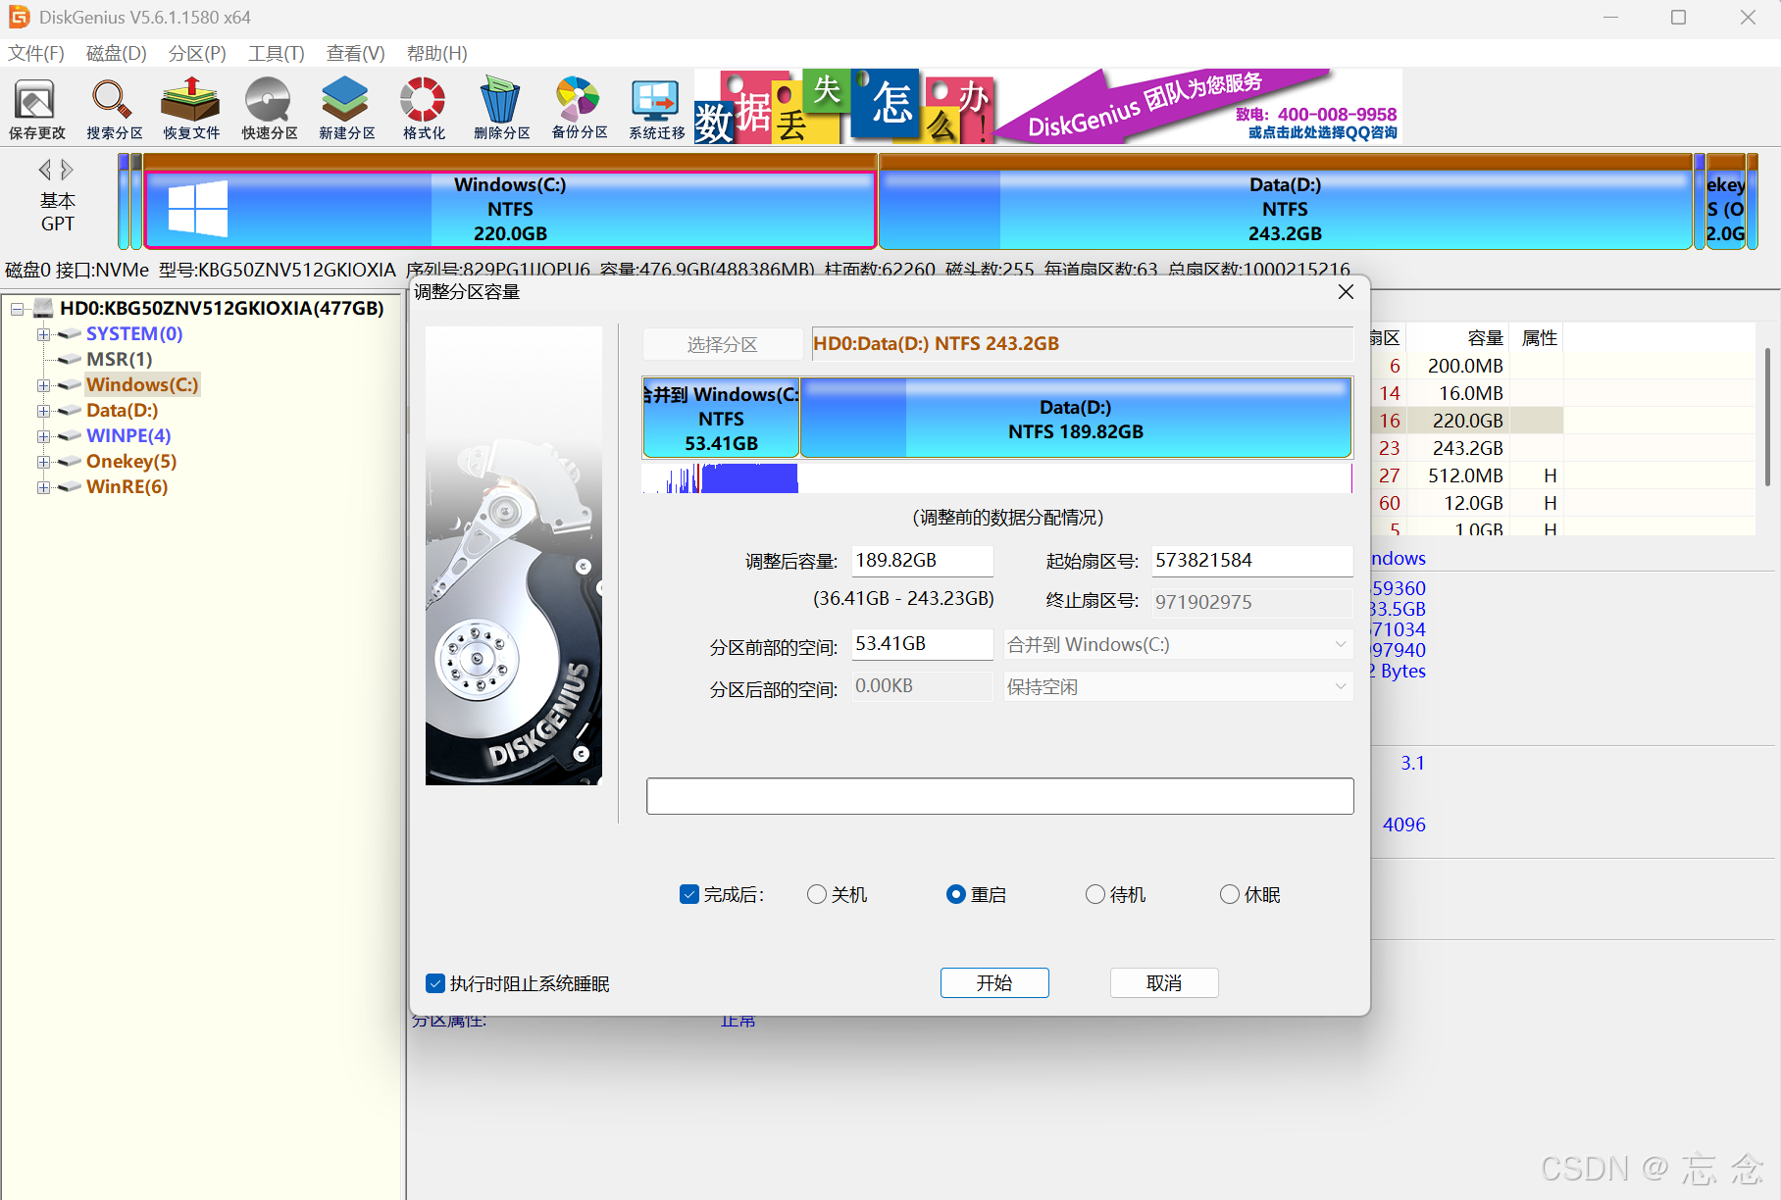Expand the WINPE(4) tree node
This screenshot has height=1200, width=1781.
click(43, 436)
